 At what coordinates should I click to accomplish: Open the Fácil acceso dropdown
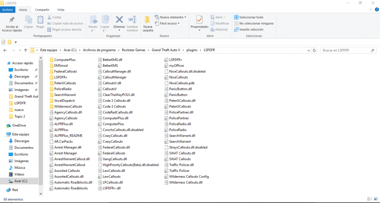click(x=167, y=24)
